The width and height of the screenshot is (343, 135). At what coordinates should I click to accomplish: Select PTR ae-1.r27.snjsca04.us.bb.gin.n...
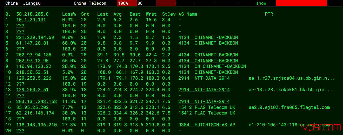(x=292, y=78)
